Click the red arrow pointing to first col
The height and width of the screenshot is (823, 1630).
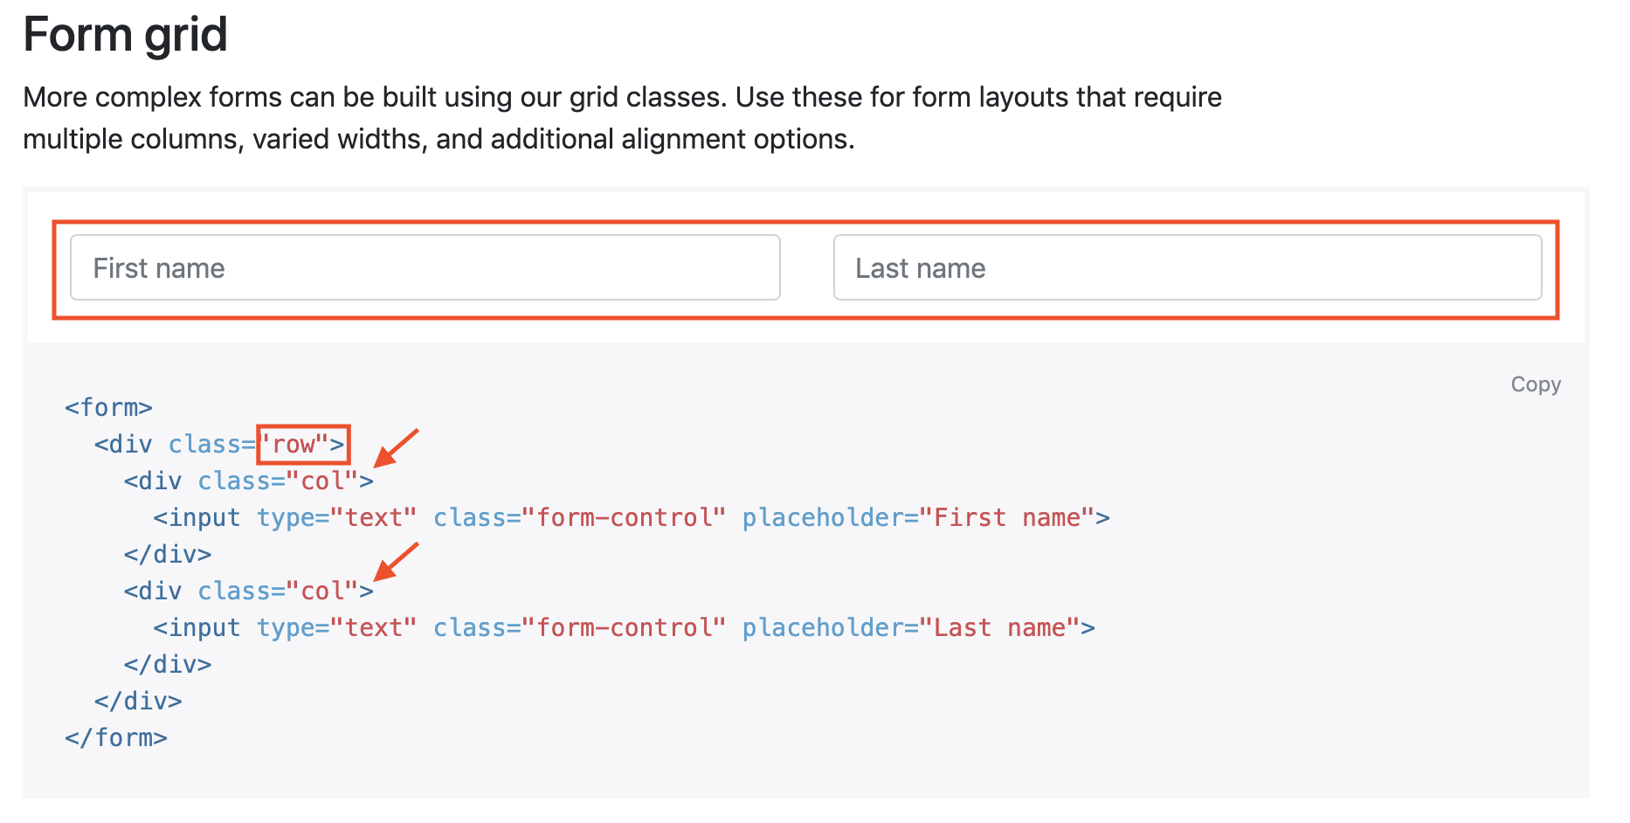[x=396, y=448]
